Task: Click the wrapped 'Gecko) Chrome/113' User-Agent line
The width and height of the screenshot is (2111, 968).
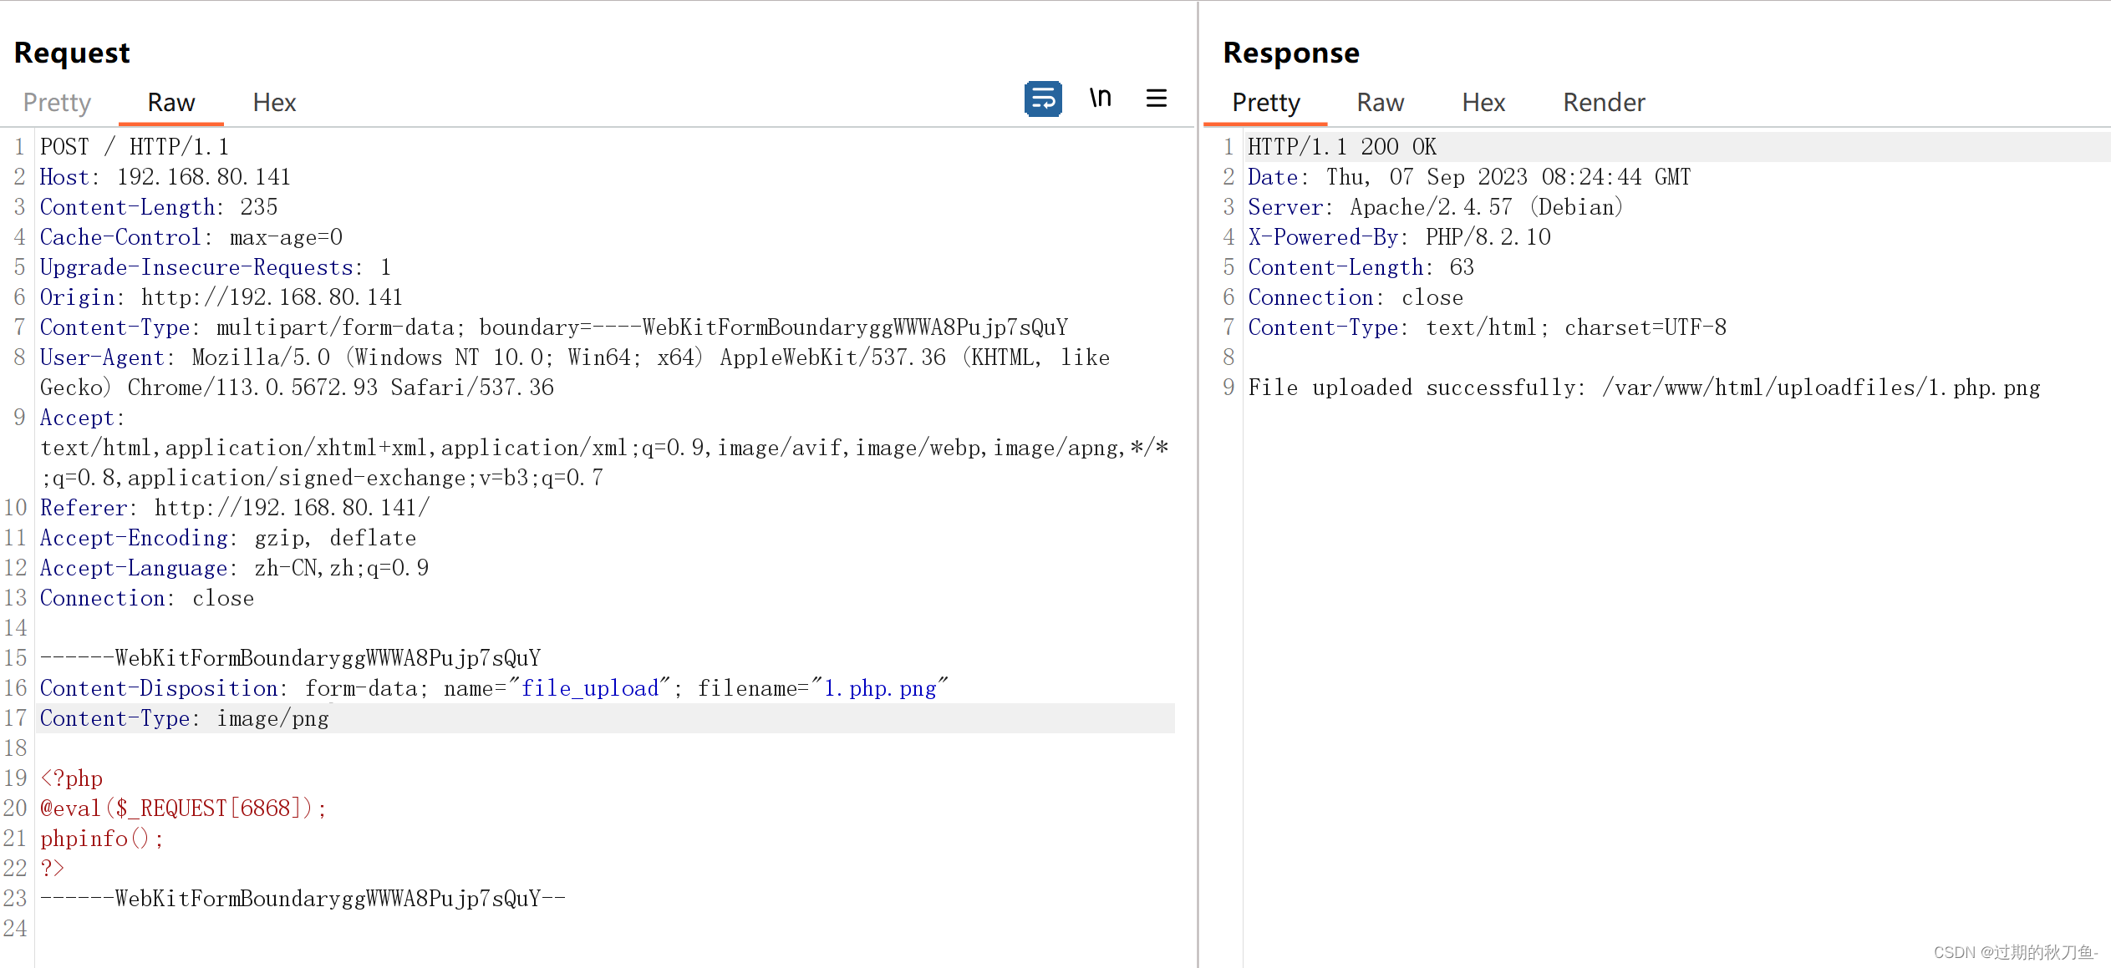Action: coord(298,388)
